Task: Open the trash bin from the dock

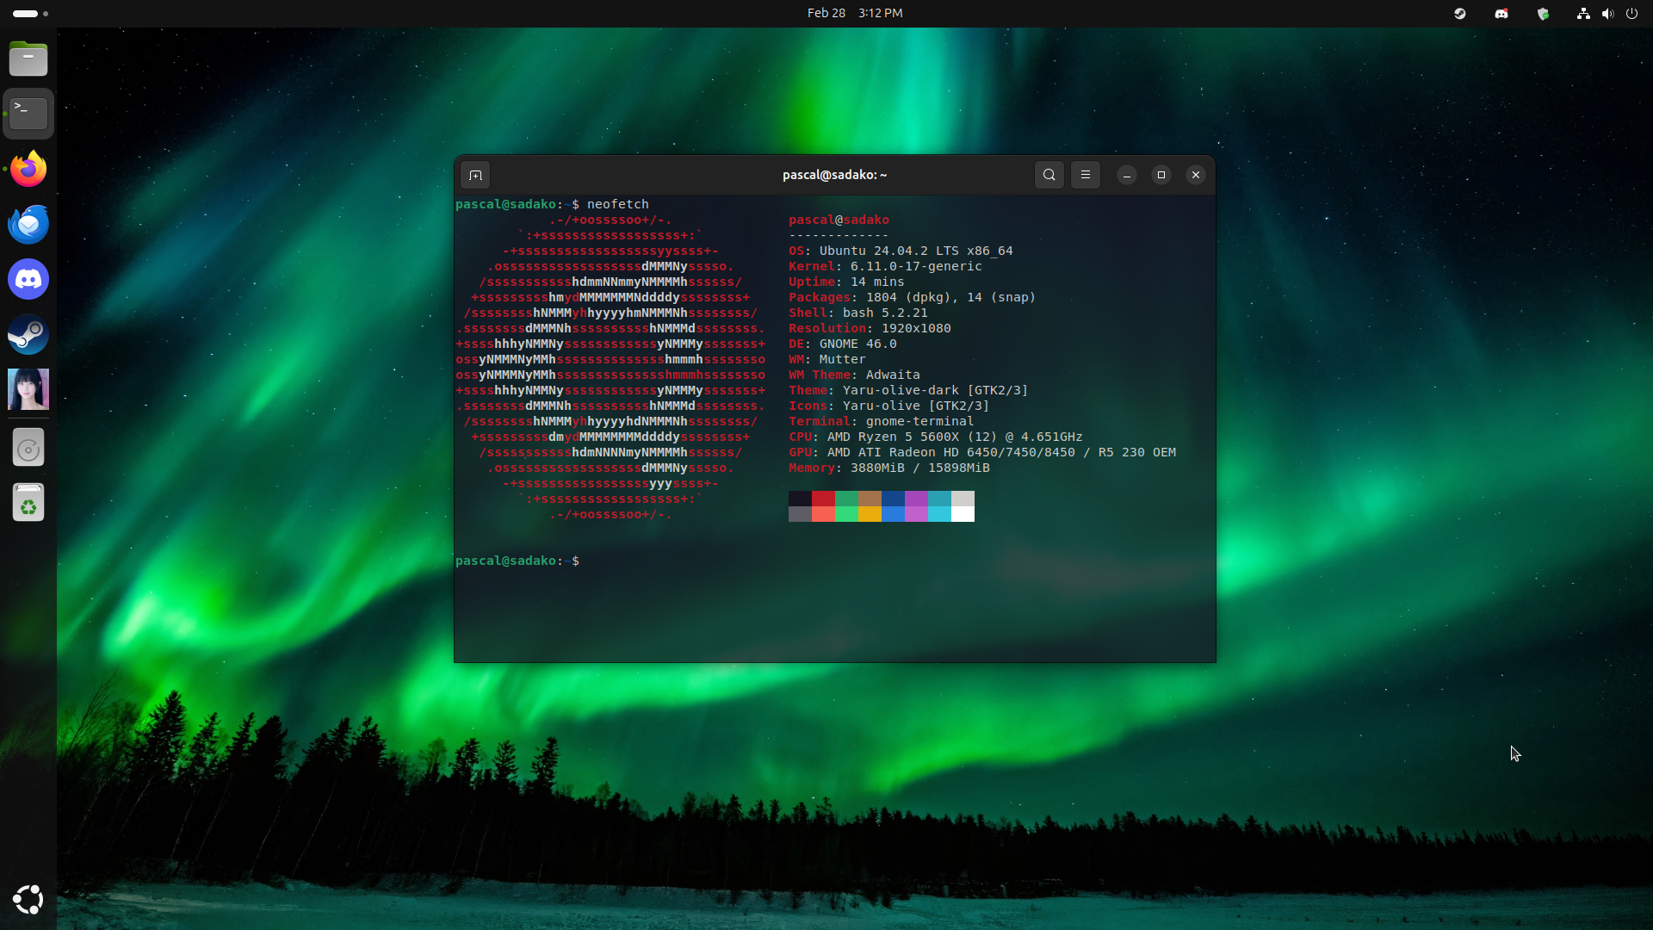Action: tap(28, 502)
